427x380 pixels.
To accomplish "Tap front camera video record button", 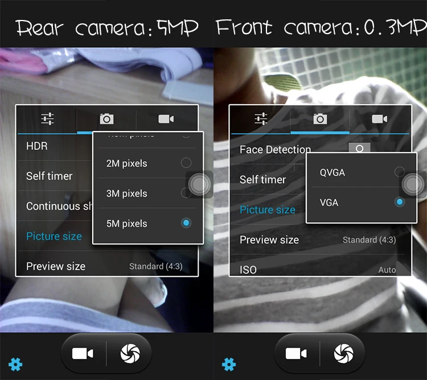I will [x=296, y=354].
